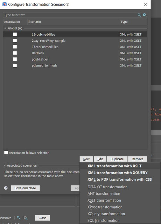Select the pubmed_to_mods scenario row
Screen dimensions: 161x224
coord(75,65)
